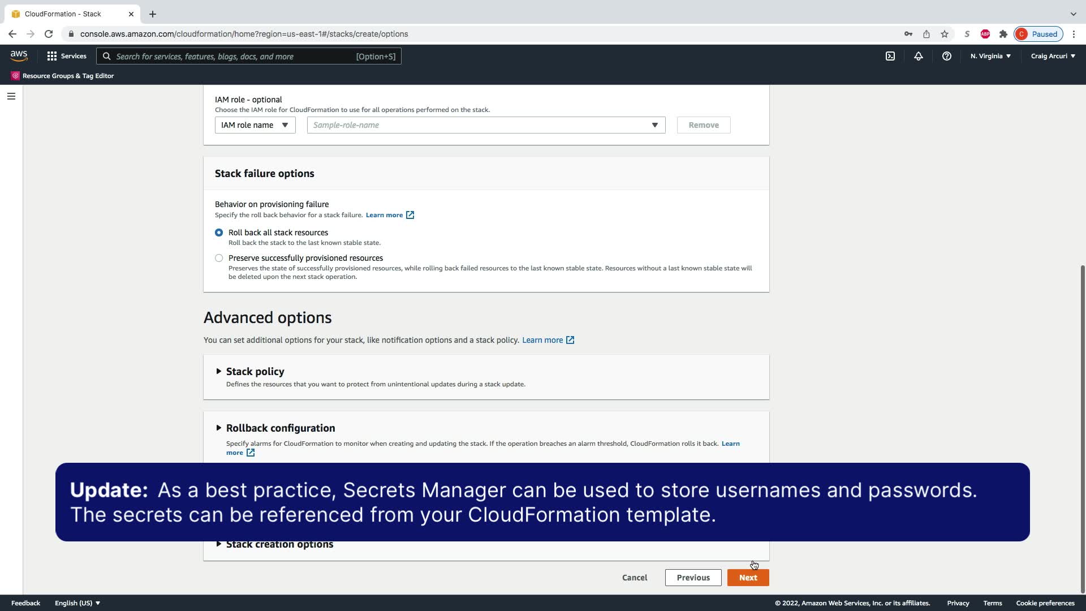Image resolution: width=1086 pixels, height=611 pixels.
Task: Open IAM role name type dropdown
Action: 255,125
